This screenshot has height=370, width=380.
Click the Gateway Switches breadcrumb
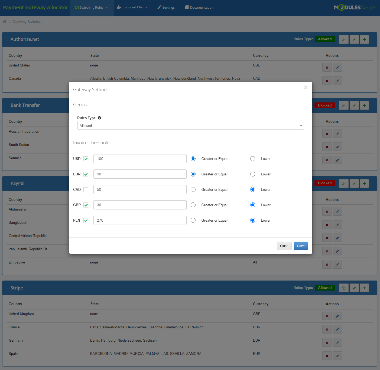[x=27, y=22]
